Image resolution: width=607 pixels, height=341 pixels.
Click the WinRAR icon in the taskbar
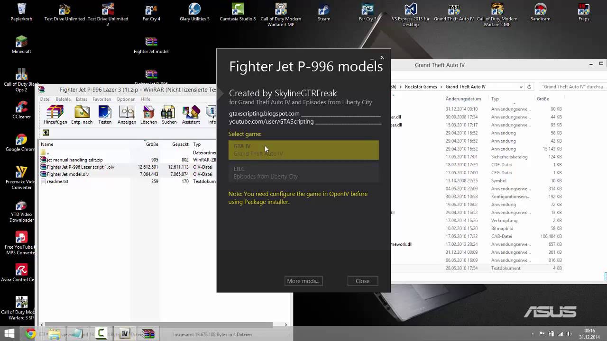[148, 334]
